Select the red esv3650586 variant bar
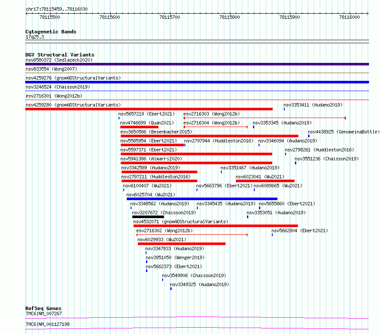Screen dimensions: 381x334 click(x=209, y=136)
